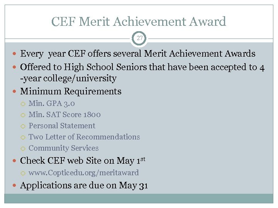Image resolution: width=278 pixels, height=208 pixels.
Task: Click the "Minimum Requirements" heading text
Action: 71,92
